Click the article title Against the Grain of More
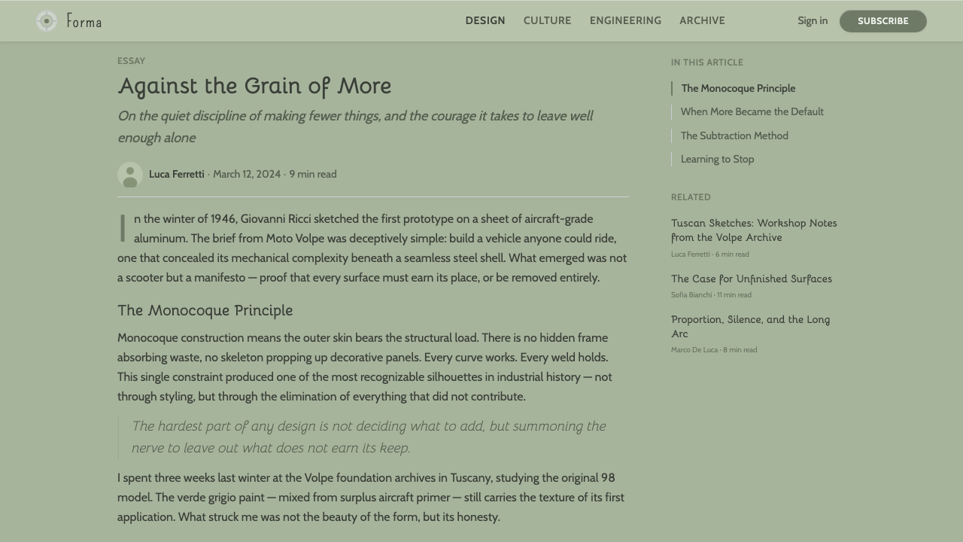Image resolution: width=963 pixels, height=542 pixels. 254,86
